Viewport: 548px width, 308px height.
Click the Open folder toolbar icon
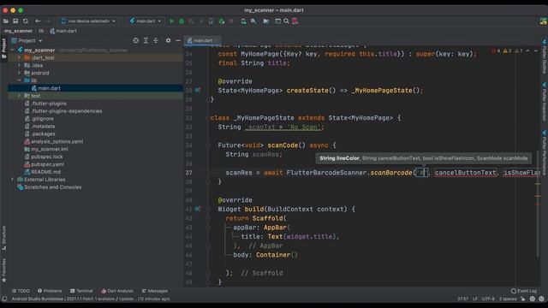coord(6,21)
